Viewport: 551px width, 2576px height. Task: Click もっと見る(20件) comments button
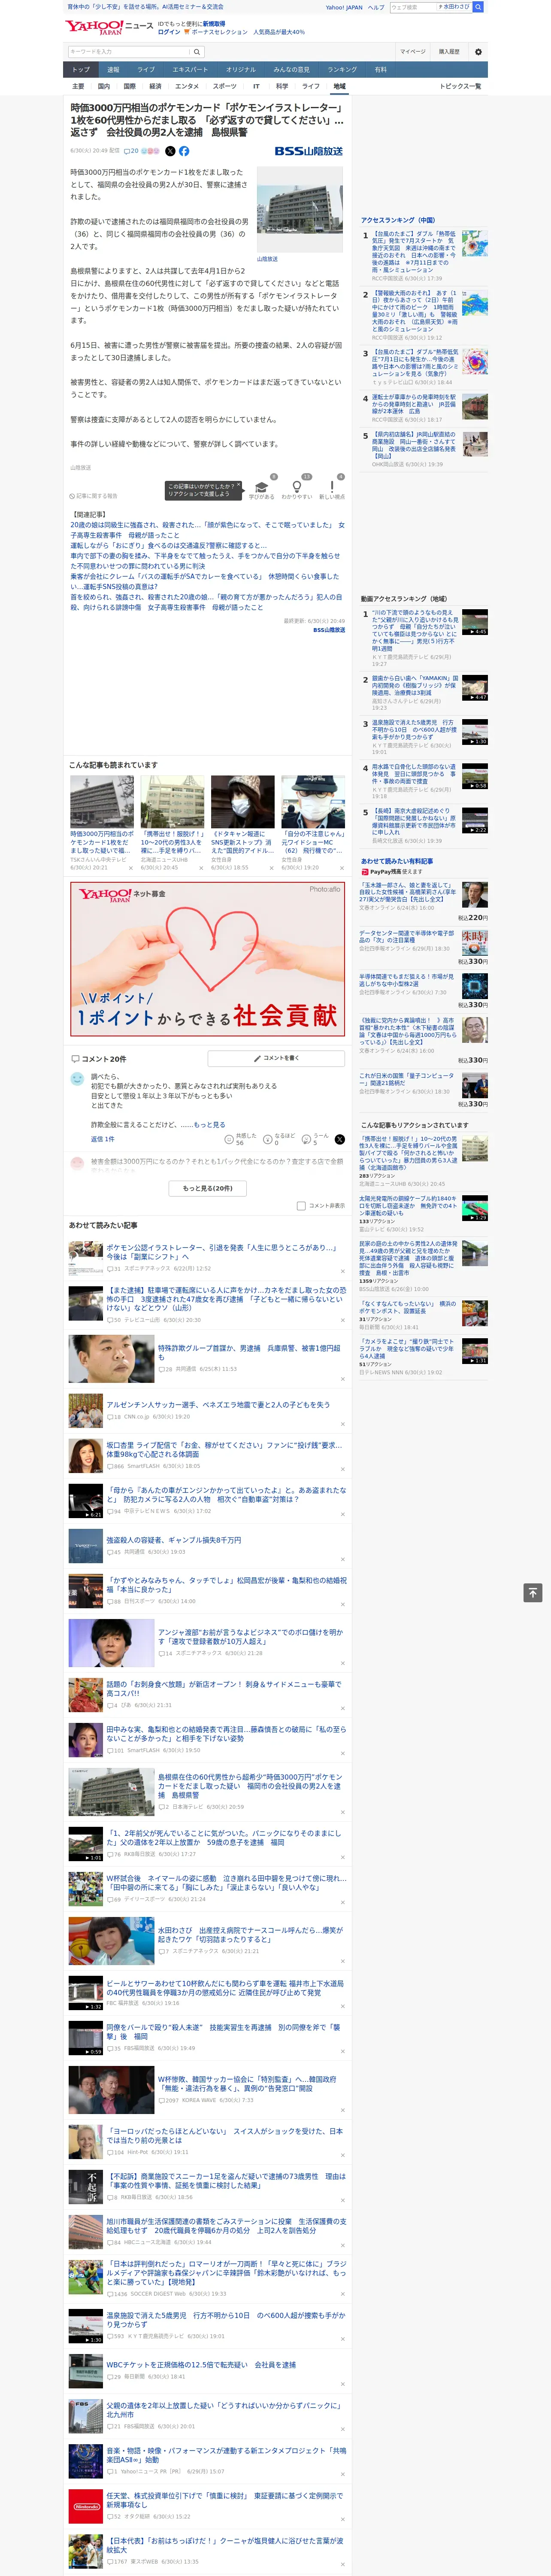tap(208, 1188)
